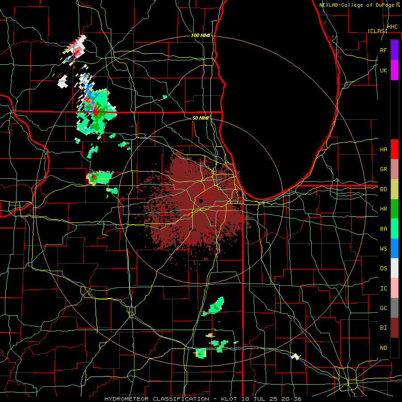Click the ND legend label
402x402 pixels.
[383, 348]
